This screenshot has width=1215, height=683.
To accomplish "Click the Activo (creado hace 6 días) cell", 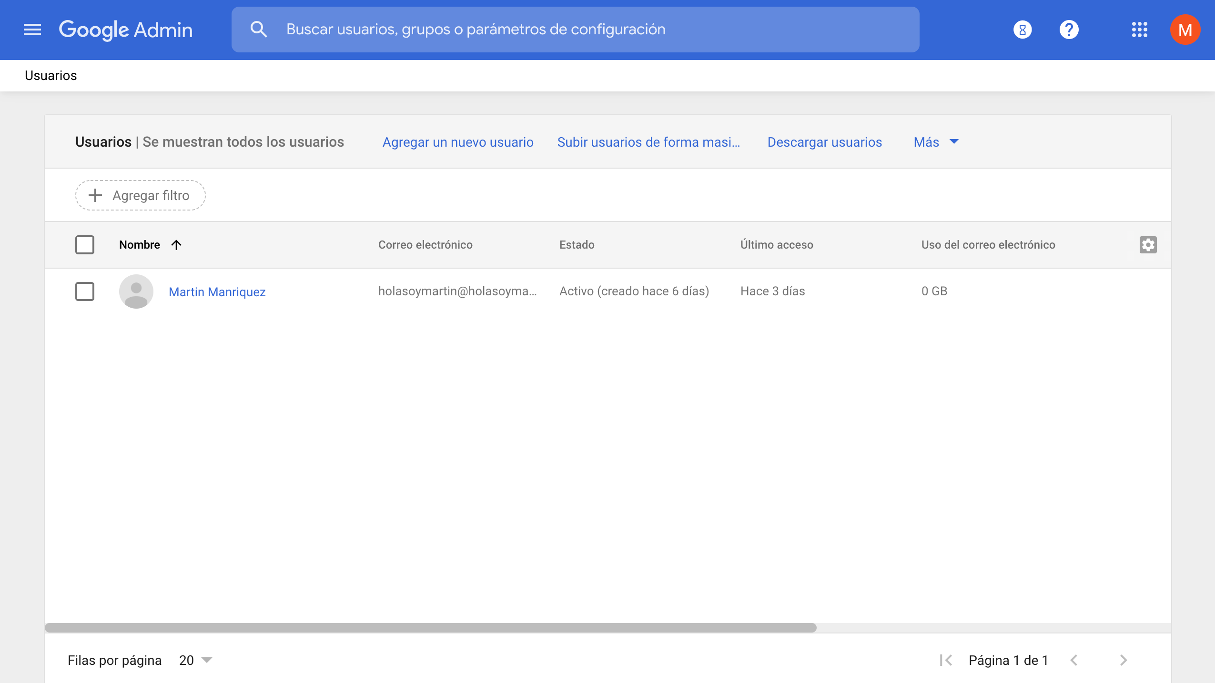I will 634,291.
